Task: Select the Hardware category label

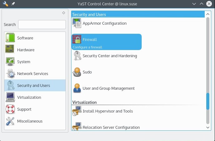Action: pos(26,50)
